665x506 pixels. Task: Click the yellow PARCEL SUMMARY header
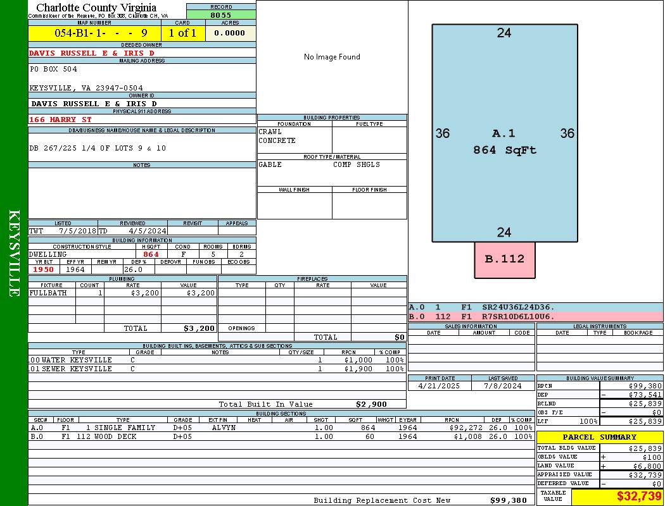click(599, 437)
